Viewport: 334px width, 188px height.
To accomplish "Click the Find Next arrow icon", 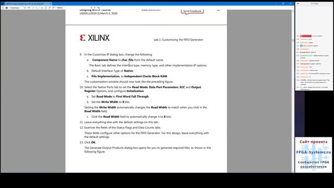I will pyautogui.click(x=95, y=8).
